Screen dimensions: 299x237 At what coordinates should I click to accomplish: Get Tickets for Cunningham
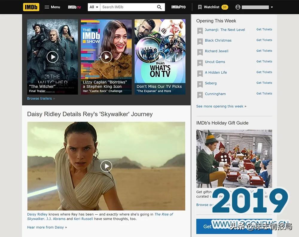click(x=264, y=93)
